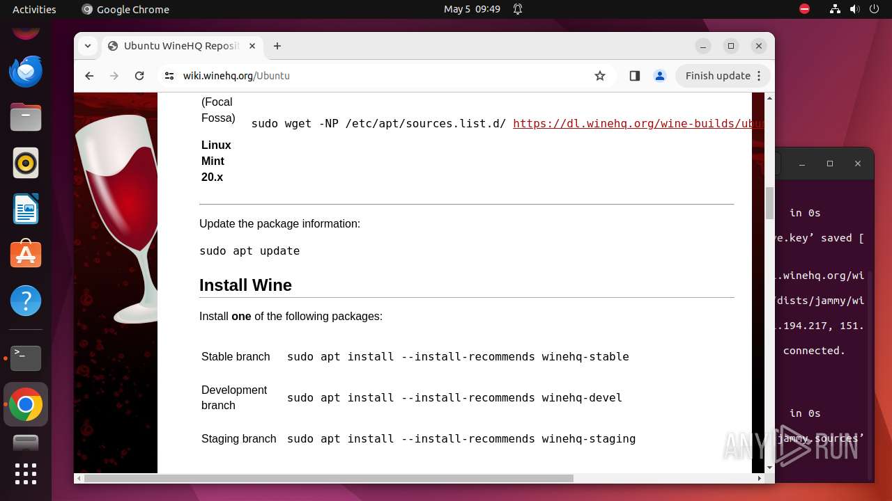
Task: Open the Help icon in dock
Action: [x=26, y=301]
